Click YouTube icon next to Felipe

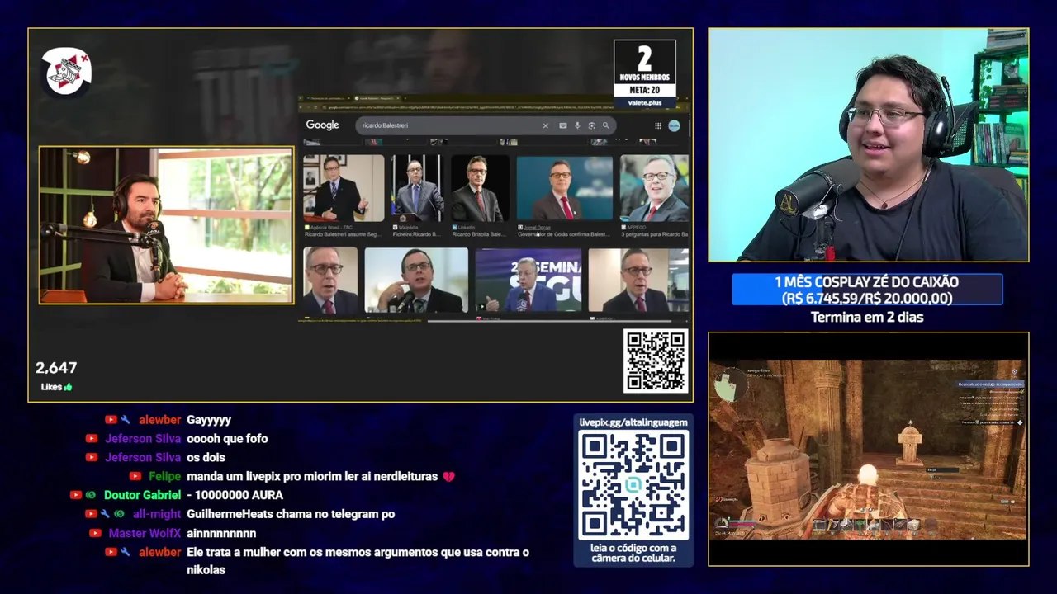tap(135, 476)
